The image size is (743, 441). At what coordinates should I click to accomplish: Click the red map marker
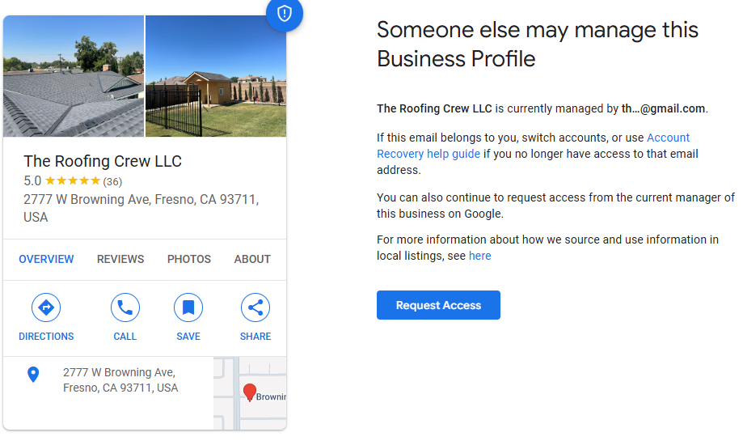click(x=250, y=392)
